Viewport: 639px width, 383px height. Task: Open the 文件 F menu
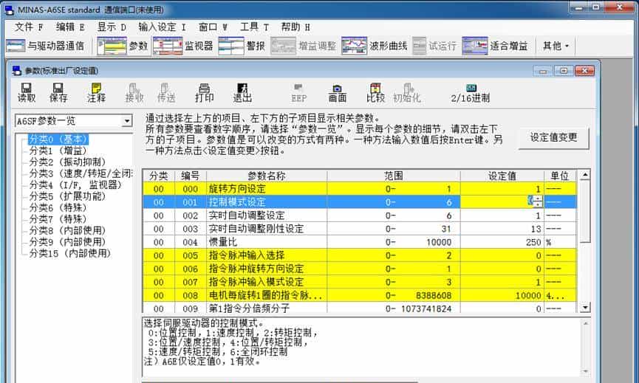click(x=29, y=27)
